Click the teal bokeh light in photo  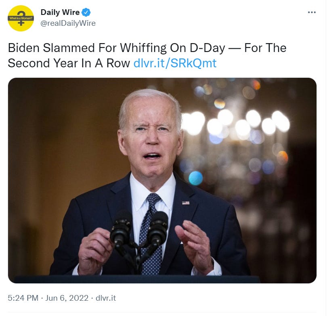pos(196,178)
